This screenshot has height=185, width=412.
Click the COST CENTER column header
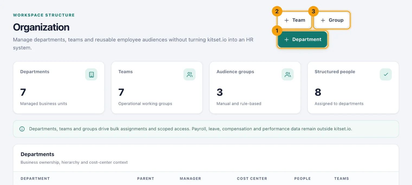click(x=252, y=179)
